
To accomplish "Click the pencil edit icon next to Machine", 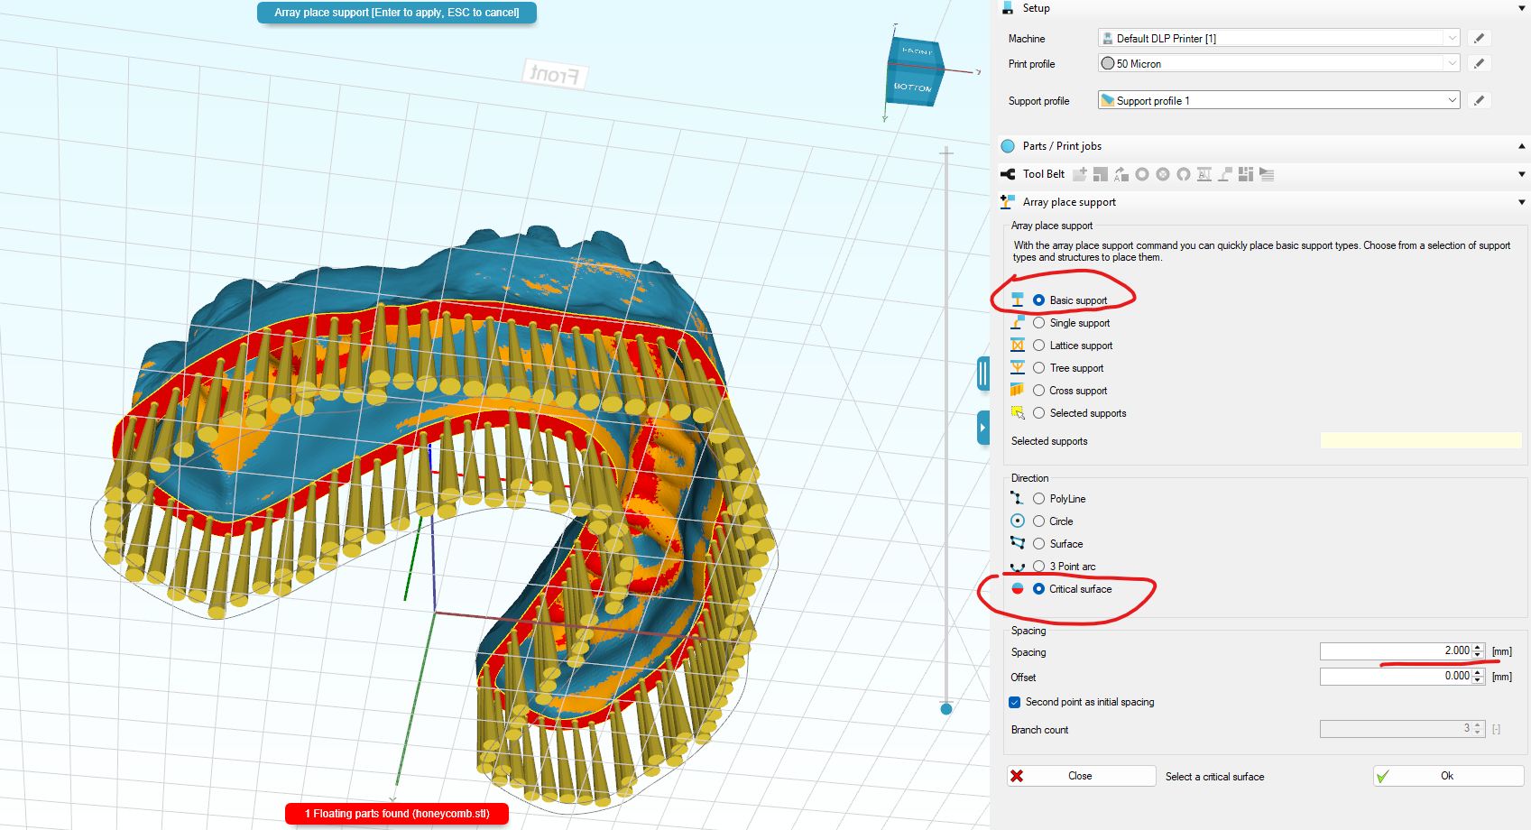I will [x=1478, y=39].
